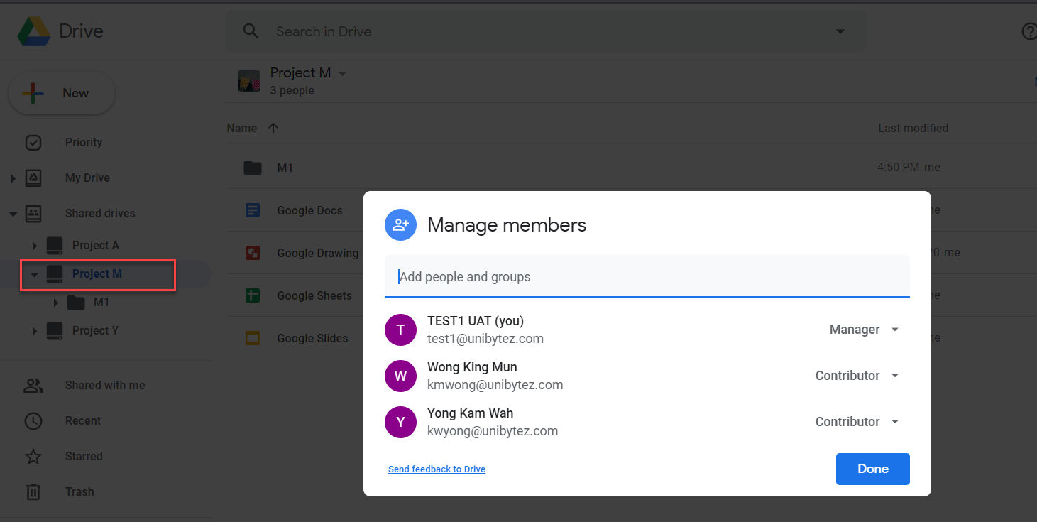Viewport: 1037px width, 522px height.
Task: Open Shared with me
Action: [x=104, y=385]
